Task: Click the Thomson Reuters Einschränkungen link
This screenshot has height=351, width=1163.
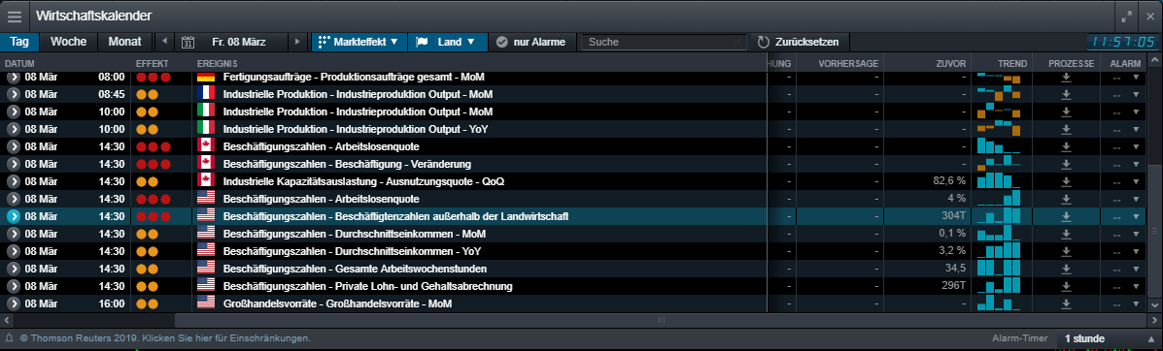Action: point(164,338)
